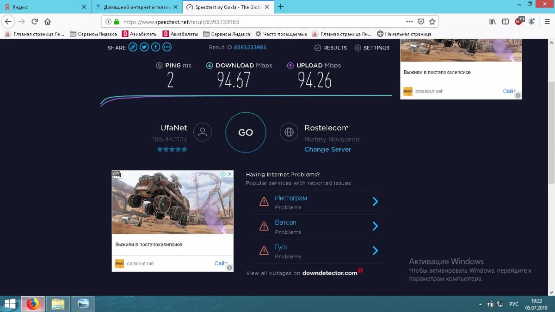
Task: Expand the Ватсап problems entry arrow
Action: [x=375, y=226]
